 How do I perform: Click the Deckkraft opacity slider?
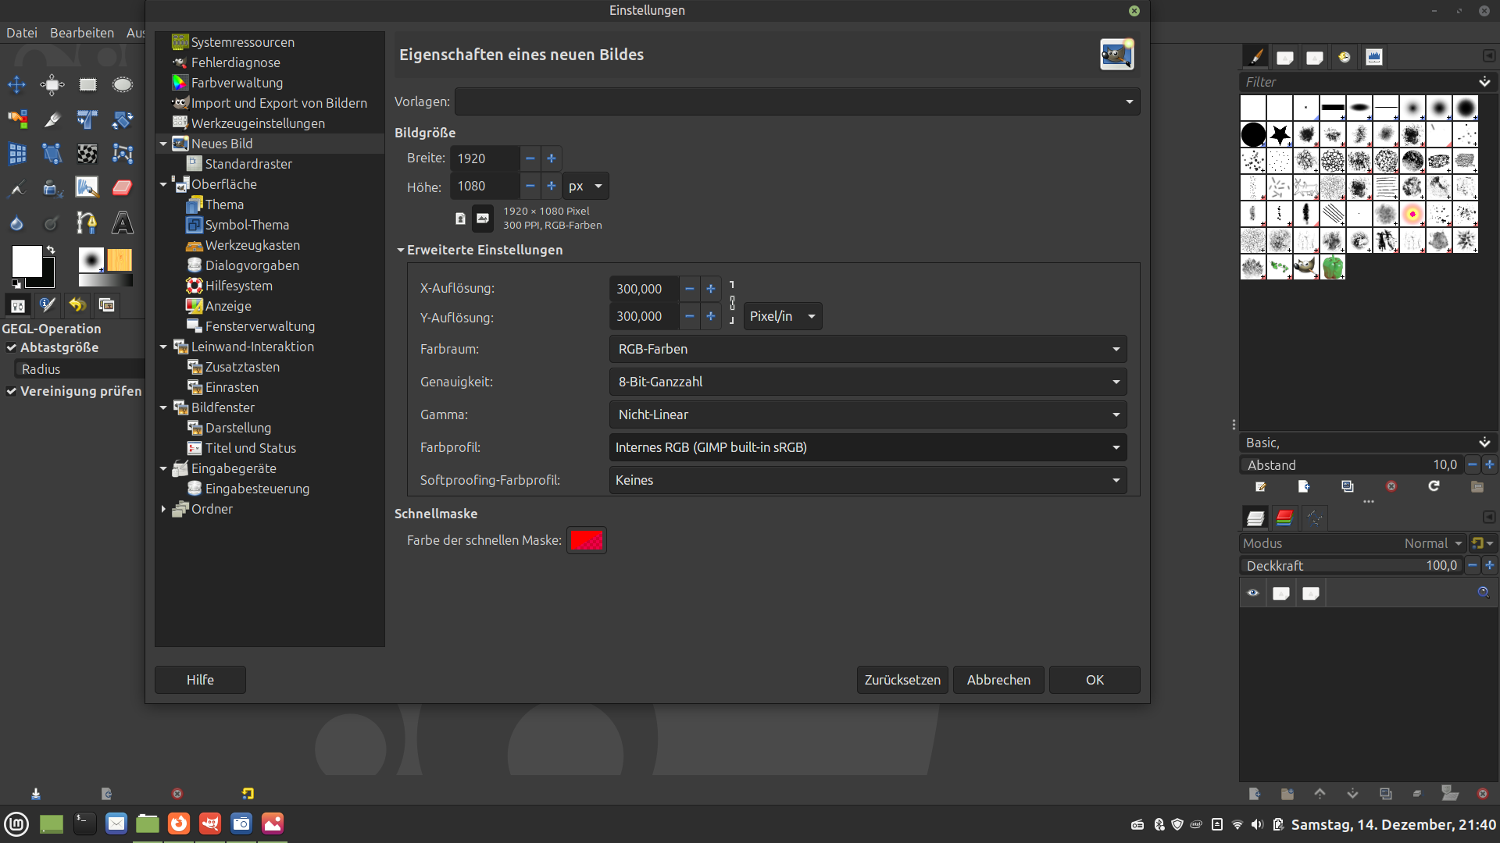[1352, 565]
